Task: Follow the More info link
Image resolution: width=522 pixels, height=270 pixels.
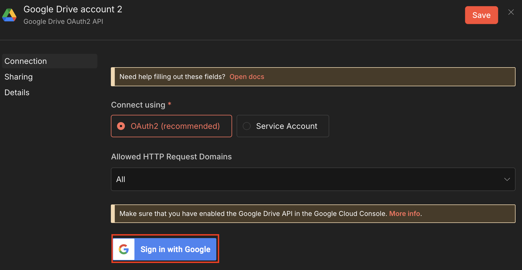Action: pos(404,214)
